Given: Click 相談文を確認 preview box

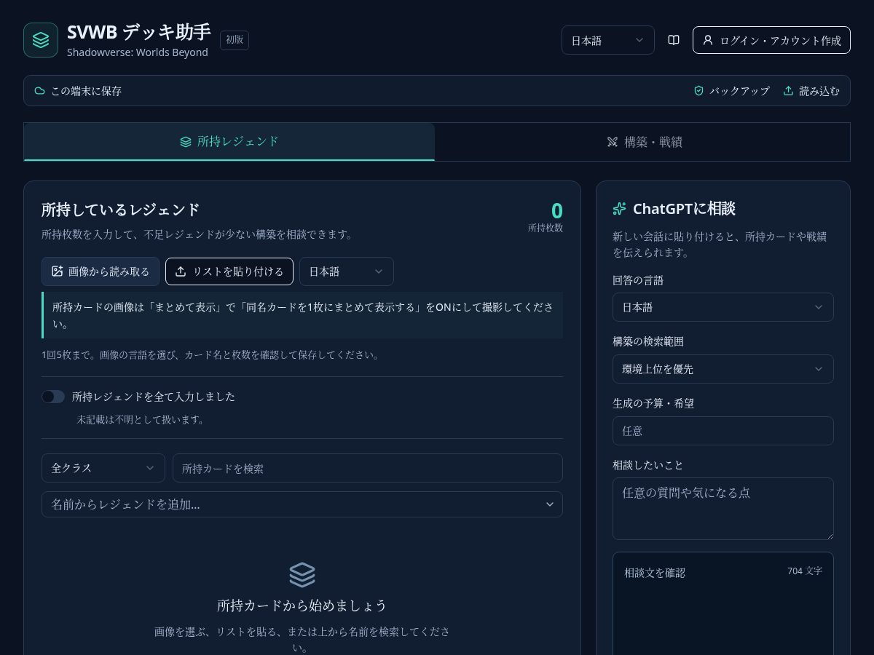Looking at the screenshot, I should click(723, 604).
